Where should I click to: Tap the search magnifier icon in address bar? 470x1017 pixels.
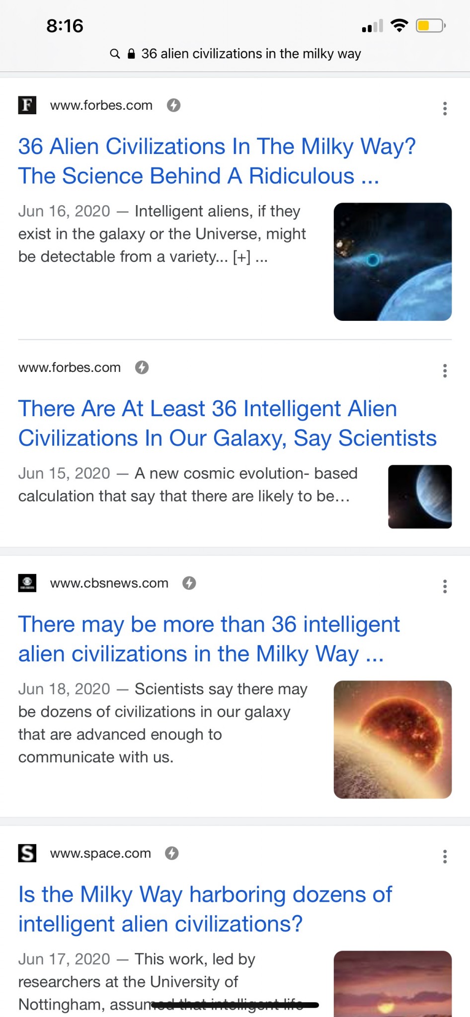click(115, 54)
